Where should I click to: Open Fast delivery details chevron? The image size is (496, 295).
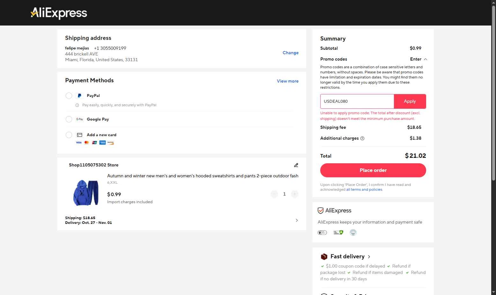pyautogui.click(x=369, y=257)
